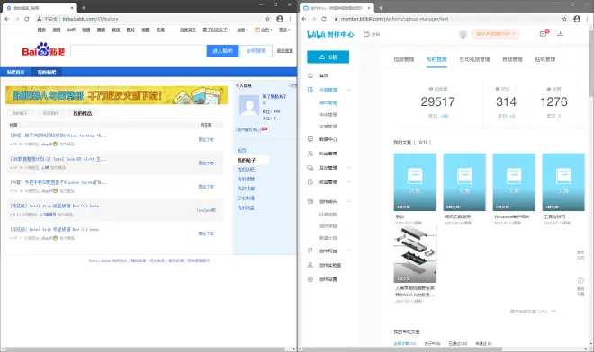This screenshot has height=352, width=594.
Task: Open a new tab in the bilibili window
Action: click(381, 7)
